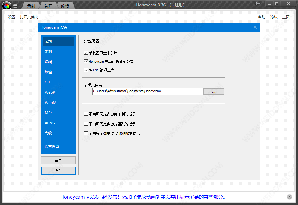Browse output folder with the ... button
Screen dimensions: 298x205
coord(214,92)
